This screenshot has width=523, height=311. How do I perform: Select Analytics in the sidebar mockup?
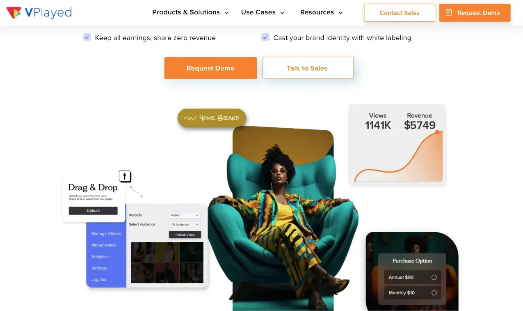coord(100,256)
